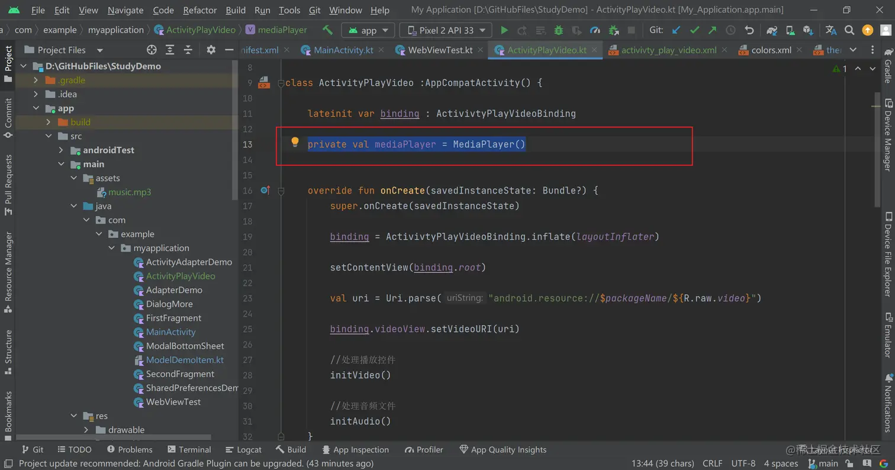Toggle the Resource Manager tool window

[x=8, y=272]
